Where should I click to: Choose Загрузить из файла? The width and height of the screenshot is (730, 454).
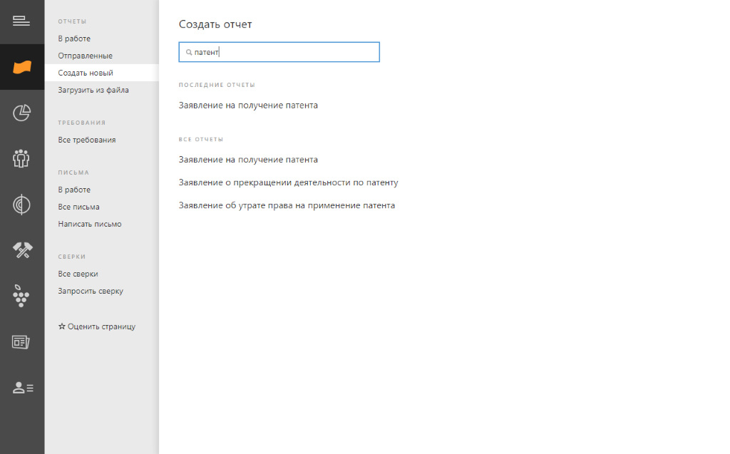click(93, 90)
